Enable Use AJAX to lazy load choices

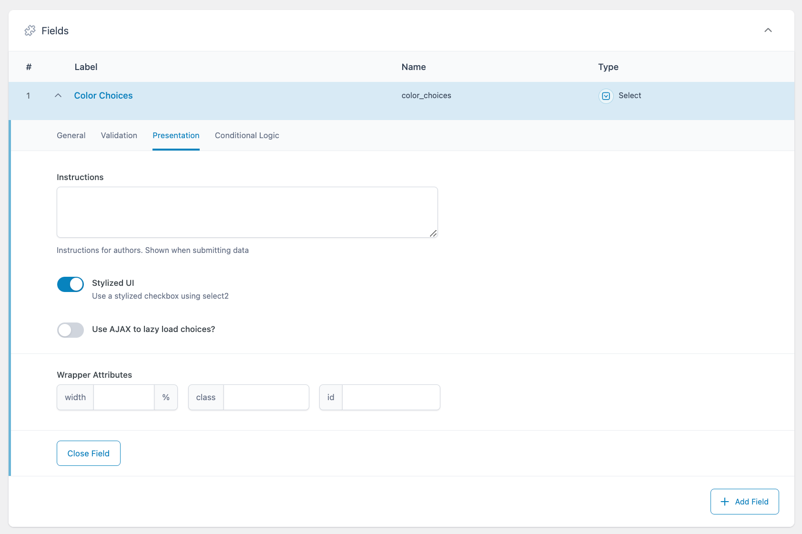(x=70, y=330)
